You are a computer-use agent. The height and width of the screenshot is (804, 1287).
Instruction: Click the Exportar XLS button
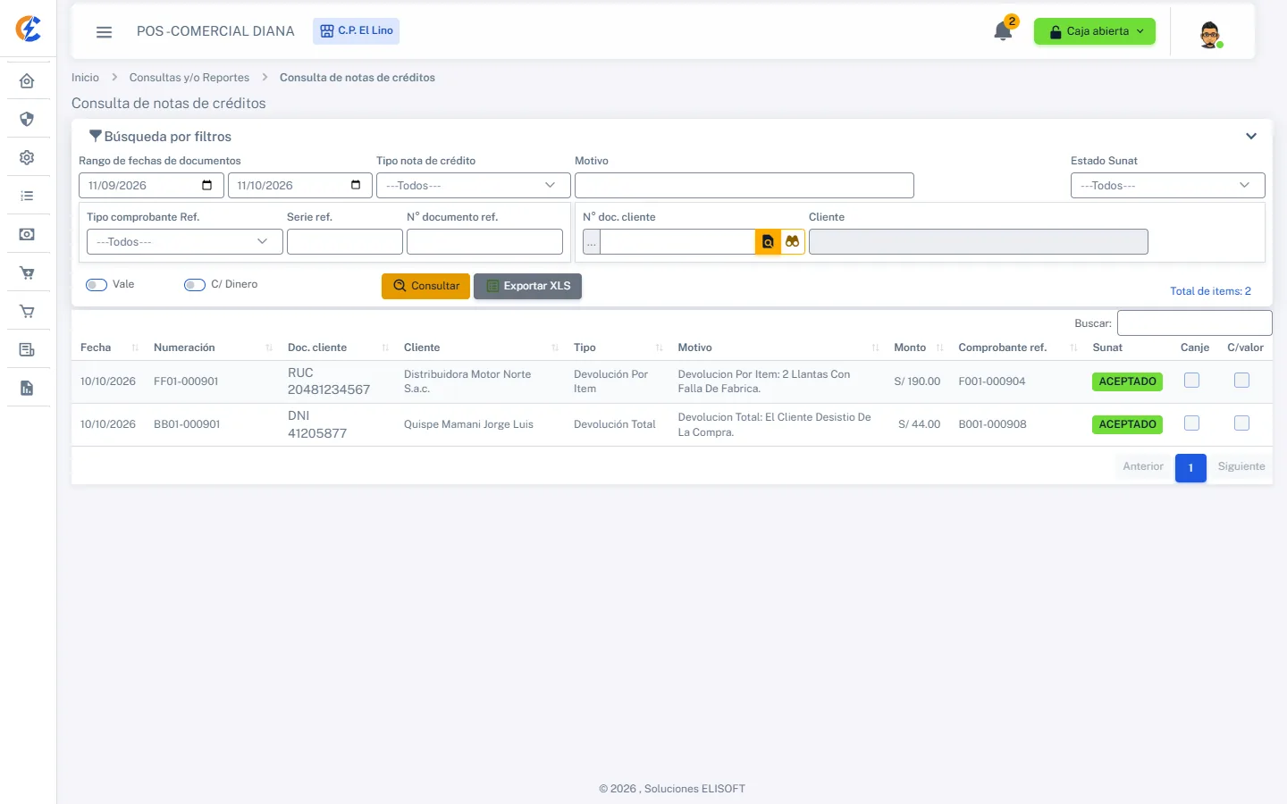527,286
